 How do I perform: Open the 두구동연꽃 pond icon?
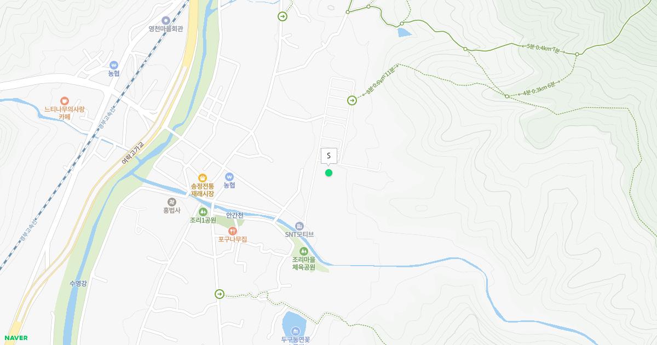[x=296, y=331]
